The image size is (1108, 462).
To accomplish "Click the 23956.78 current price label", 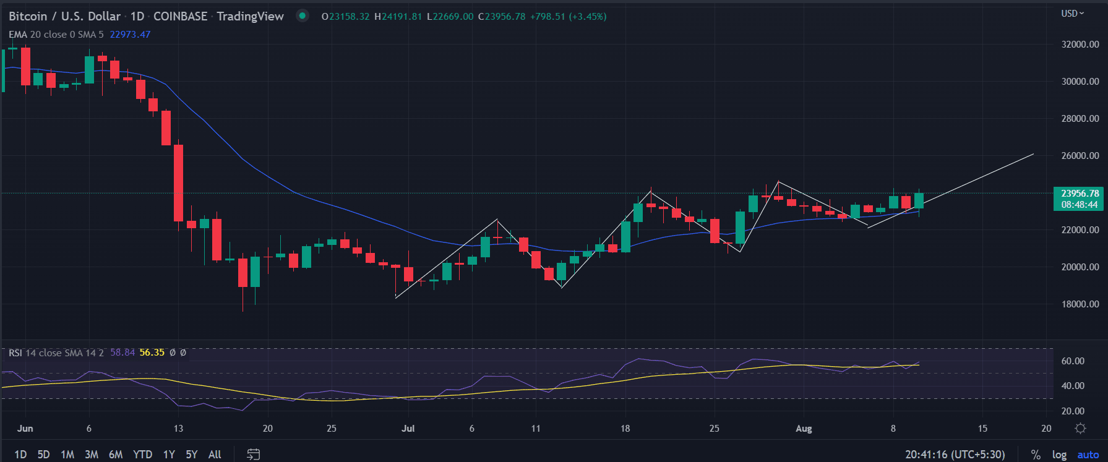I will click(x=1080, y=194).
